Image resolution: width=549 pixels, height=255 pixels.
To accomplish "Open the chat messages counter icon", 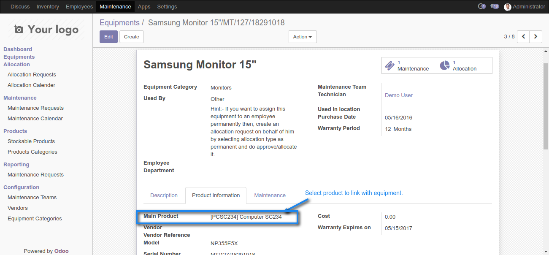I will point(495,6).
